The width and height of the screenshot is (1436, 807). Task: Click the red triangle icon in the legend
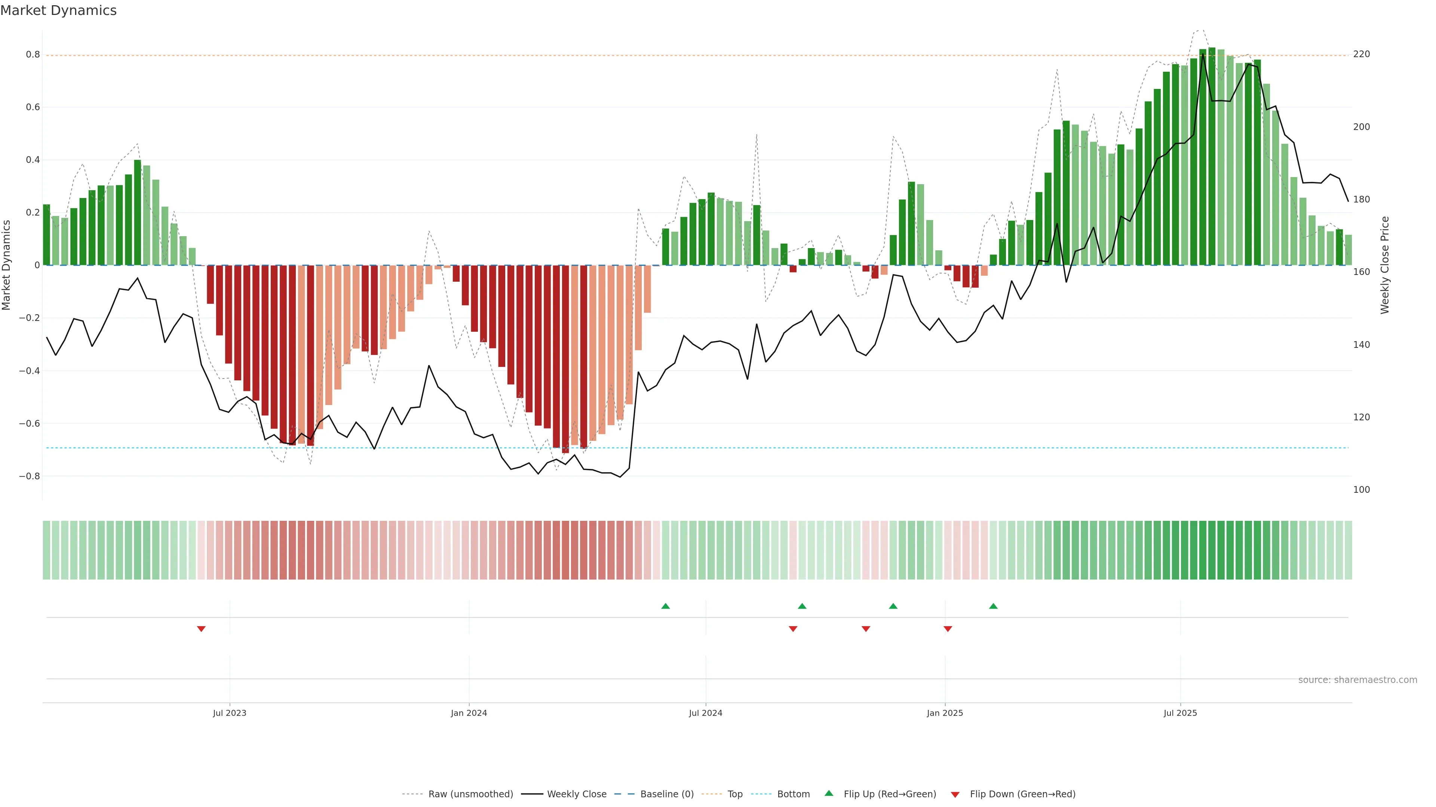click(x=955, y=794)
